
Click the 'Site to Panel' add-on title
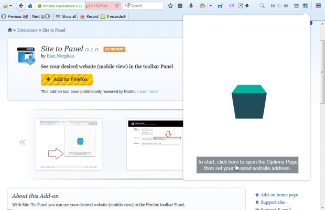point(62,49)
